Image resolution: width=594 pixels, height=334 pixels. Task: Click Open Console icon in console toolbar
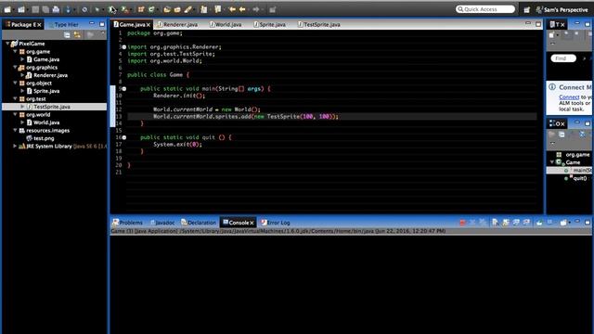tap(563, 223)
